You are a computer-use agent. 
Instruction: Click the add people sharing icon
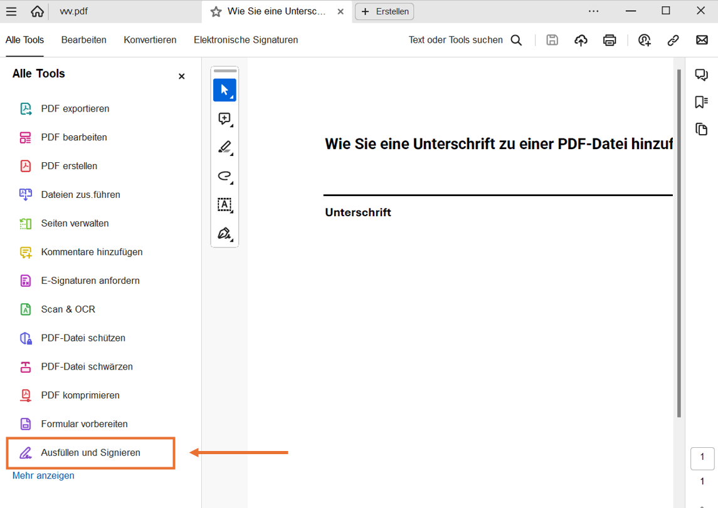[644, 39]
